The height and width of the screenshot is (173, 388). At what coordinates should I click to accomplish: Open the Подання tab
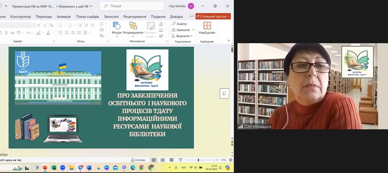[158, 16]
